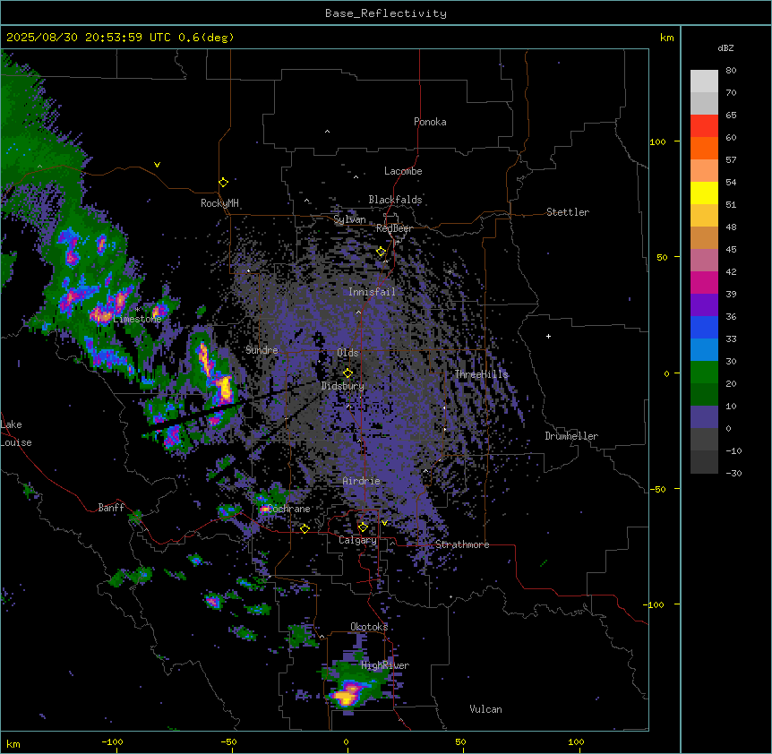Select the Lacombe city label
Image resolution: width=772 pixels, height=754 pixels.
coord(403,171)
